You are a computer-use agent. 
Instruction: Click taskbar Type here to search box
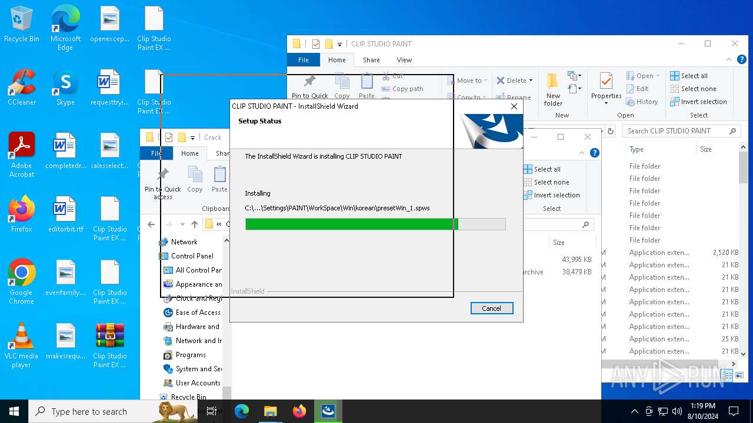coord(113,411)
